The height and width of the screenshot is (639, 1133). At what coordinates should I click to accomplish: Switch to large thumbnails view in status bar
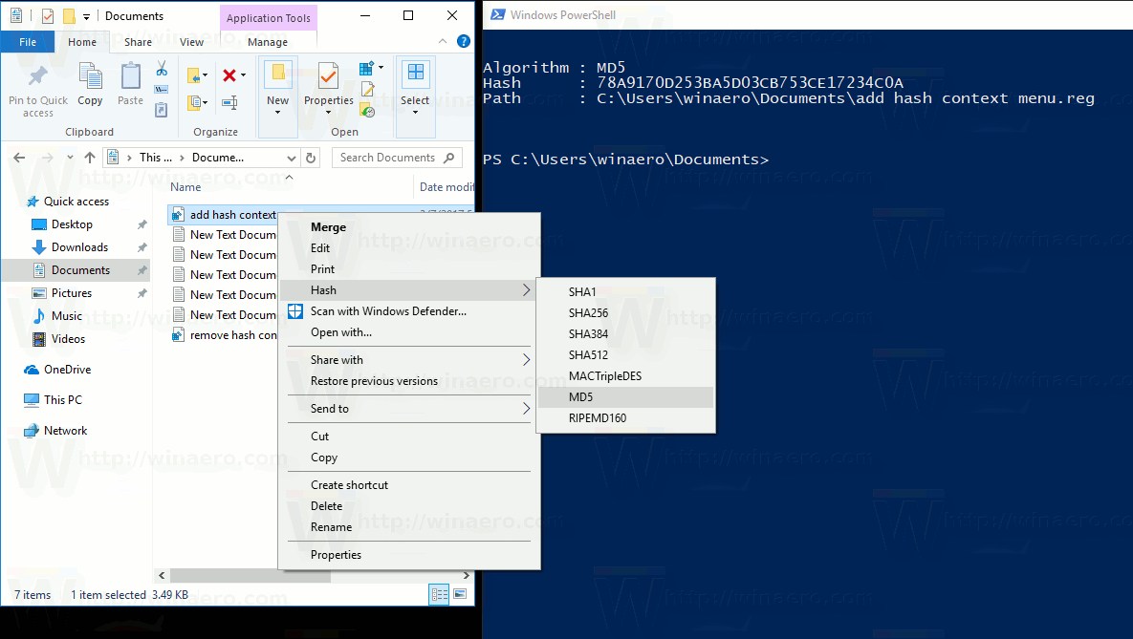(x=460, y=594)
